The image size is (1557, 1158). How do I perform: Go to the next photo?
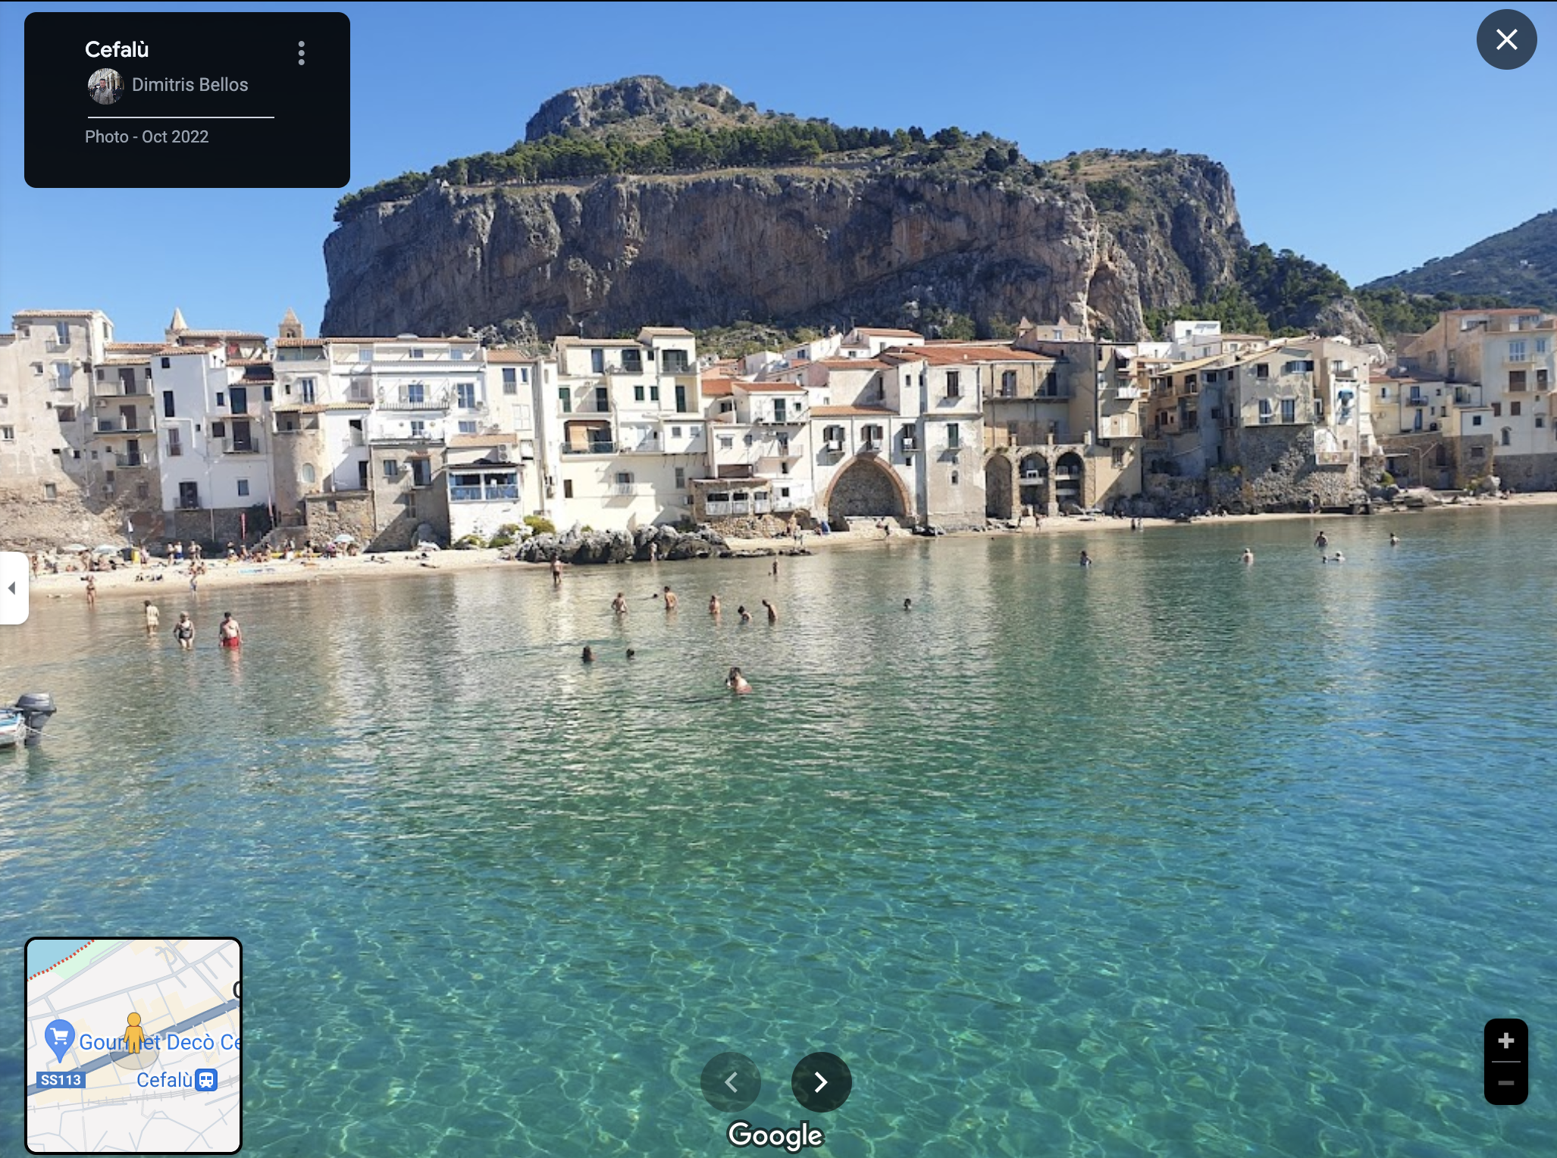[x=821, y=1081]
